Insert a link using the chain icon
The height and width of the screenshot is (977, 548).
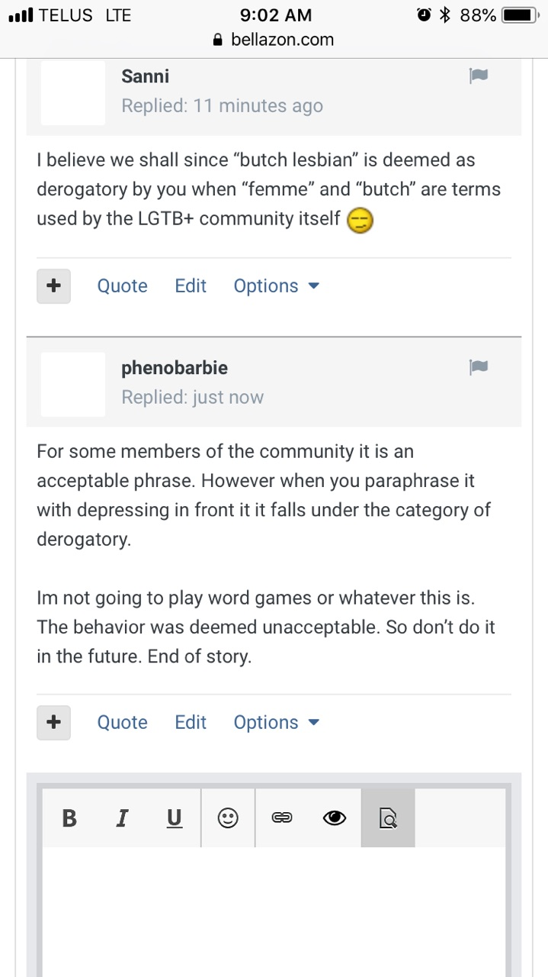(x=282, y=818)
